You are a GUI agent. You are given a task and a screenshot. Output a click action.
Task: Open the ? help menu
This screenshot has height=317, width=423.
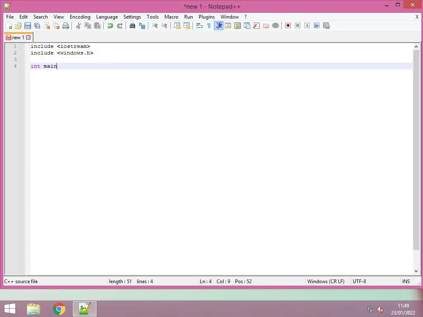245,17
